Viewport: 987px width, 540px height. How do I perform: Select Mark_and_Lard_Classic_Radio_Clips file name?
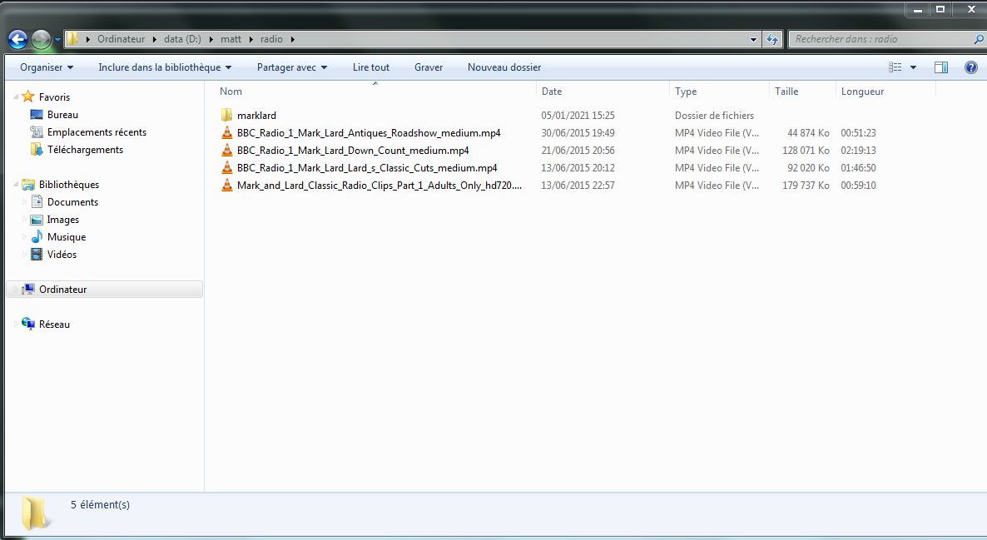[379, 185]
